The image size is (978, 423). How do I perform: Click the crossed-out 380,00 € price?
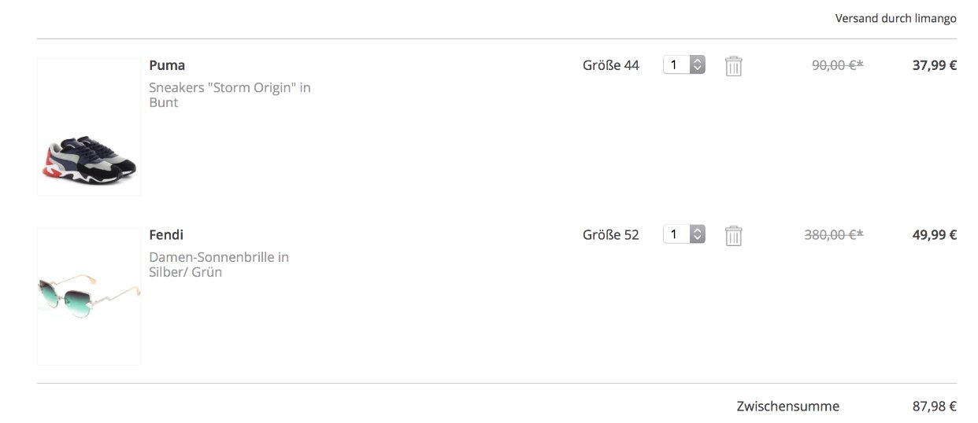(834, 235)
